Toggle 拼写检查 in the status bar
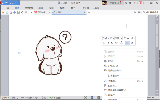 click(55, 98)
